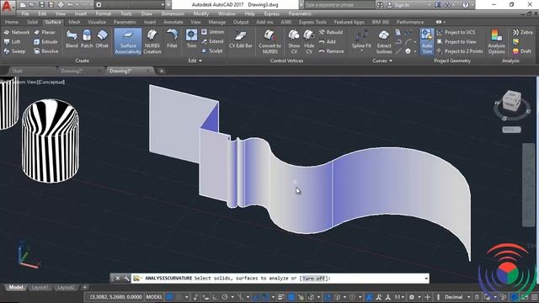539x303 pixels.
Task: Toggle MODEL space in status bar
Action: tap(154, 297)
